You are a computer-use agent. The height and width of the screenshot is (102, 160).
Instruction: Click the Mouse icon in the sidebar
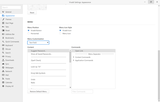[x=3, y=49]
